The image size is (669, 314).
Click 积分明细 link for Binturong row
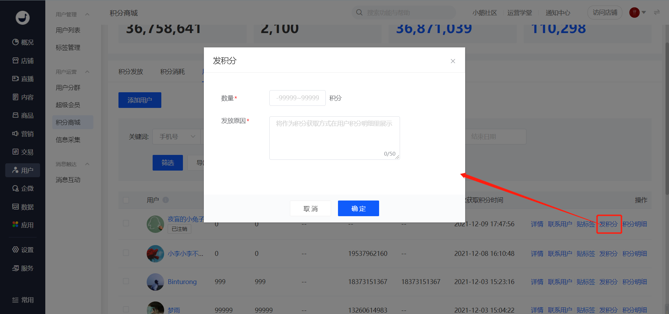(635, 282)
